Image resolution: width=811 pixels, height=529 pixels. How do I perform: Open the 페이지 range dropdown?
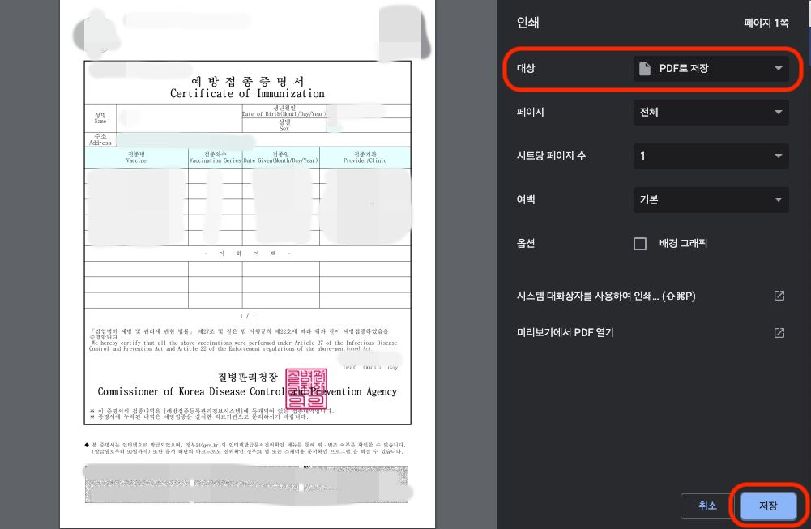point(711,113)
